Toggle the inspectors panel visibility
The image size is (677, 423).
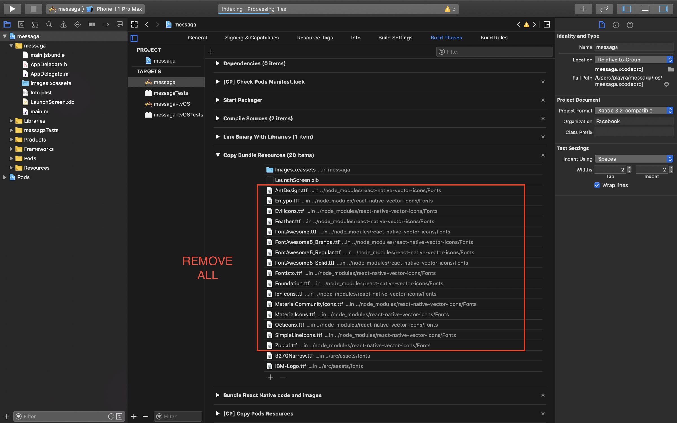click(663, 9)
